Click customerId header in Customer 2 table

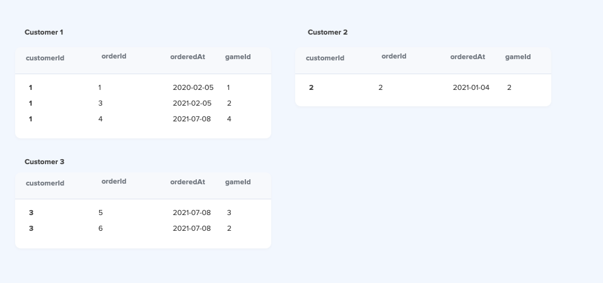tap(325, 58)
